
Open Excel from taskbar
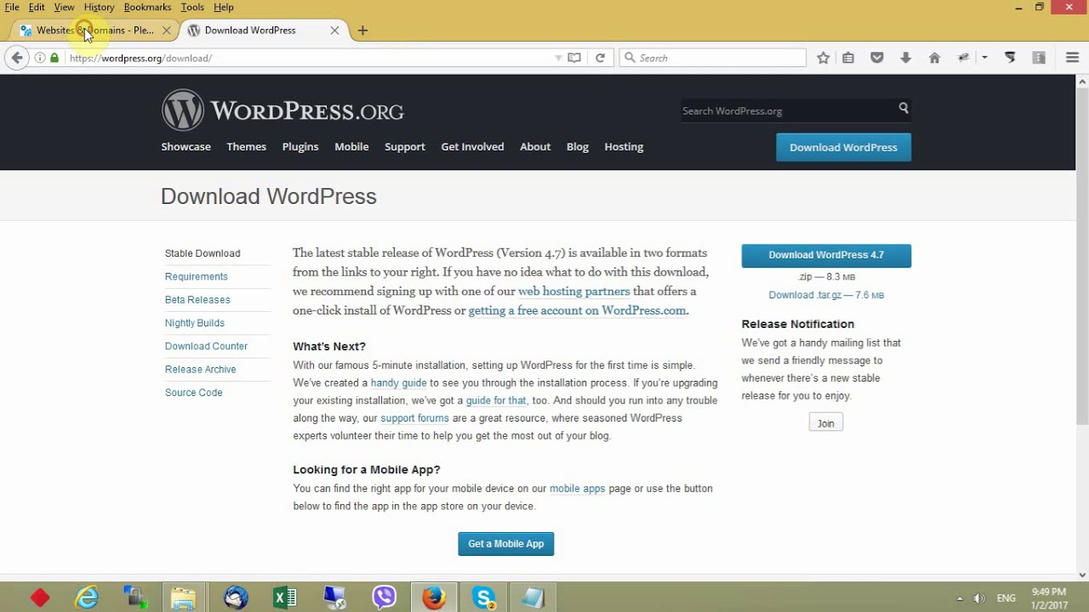pyautogui.click(x=285, y=598)
